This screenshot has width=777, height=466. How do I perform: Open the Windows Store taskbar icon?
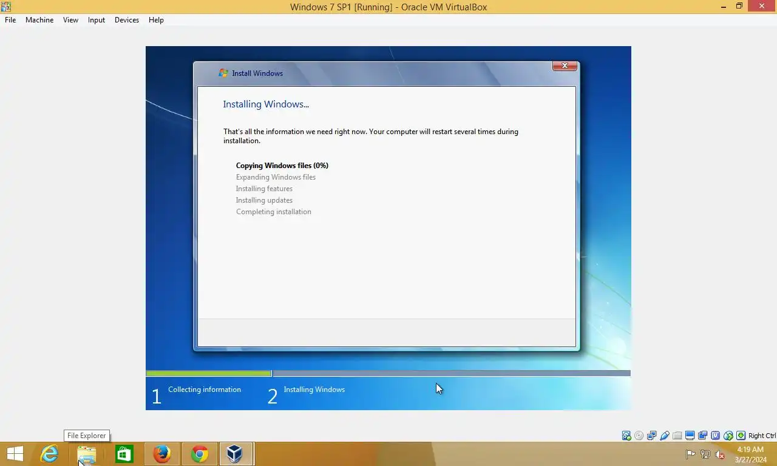(x=124, y=454)
